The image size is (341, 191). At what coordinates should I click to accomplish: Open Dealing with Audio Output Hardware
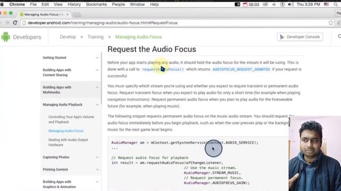[x=68, y=142]
